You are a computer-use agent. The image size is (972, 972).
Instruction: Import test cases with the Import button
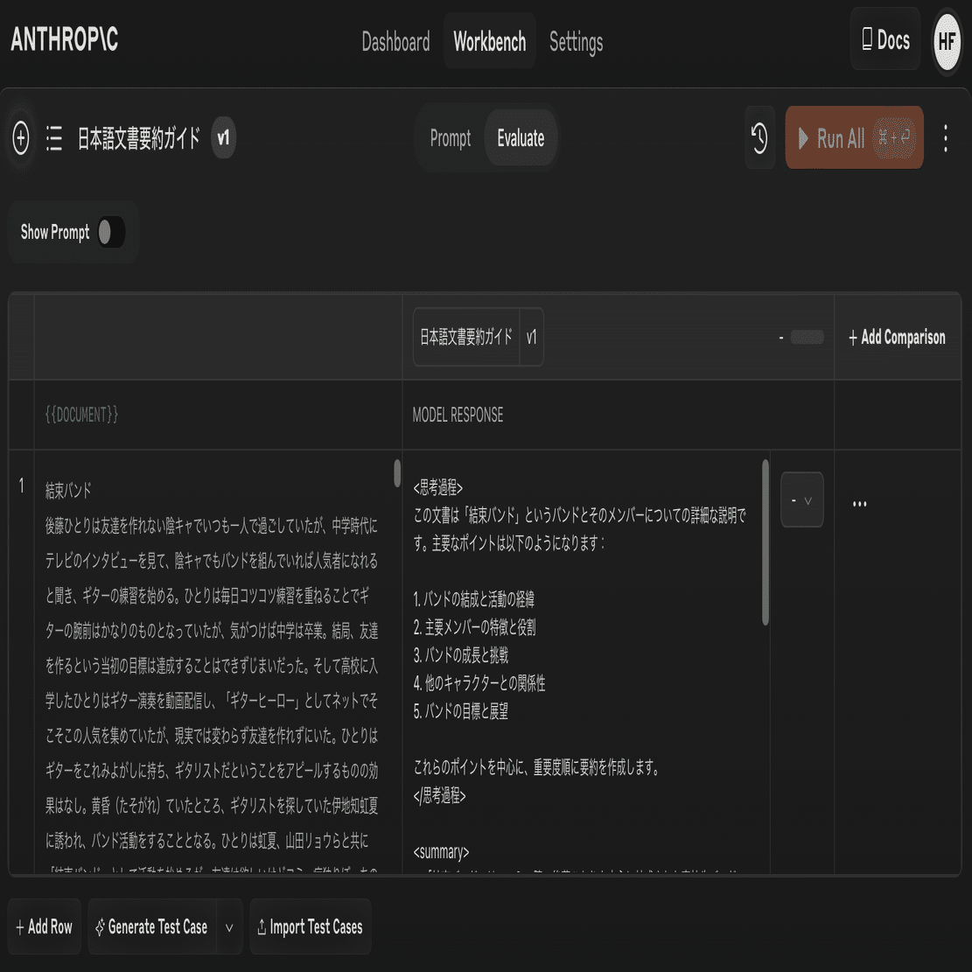click(311, 927)
